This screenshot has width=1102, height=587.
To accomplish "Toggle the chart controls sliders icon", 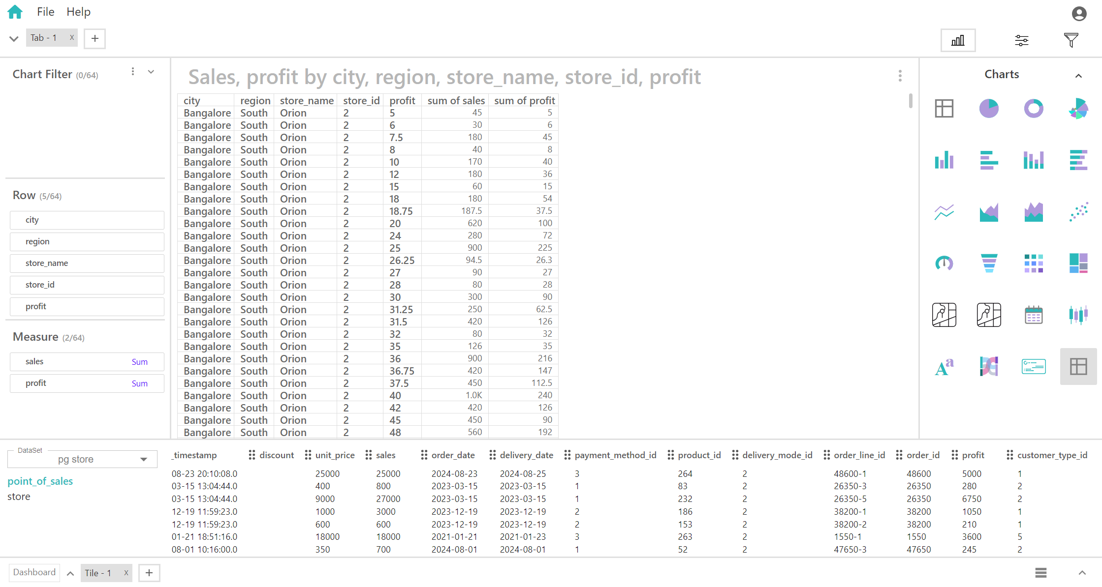I will click(1022, 40).
